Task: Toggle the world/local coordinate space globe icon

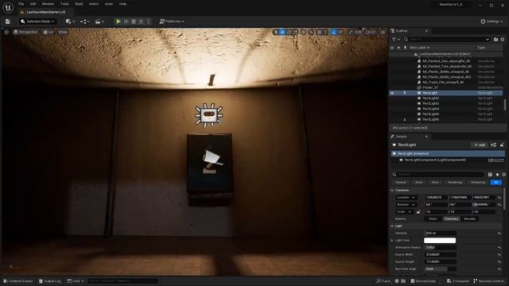Action: [x=303, y=32]
